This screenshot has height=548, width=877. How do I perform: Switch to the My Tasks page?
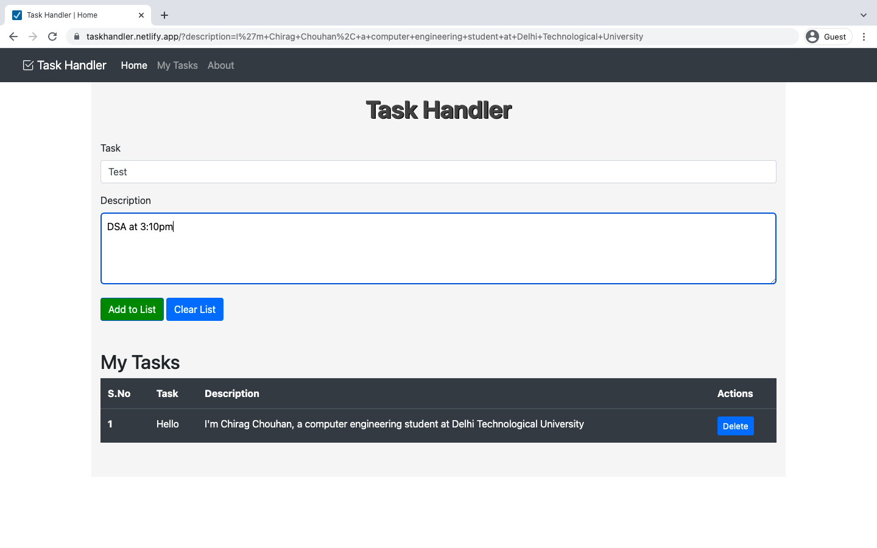[x=177, y=65]
